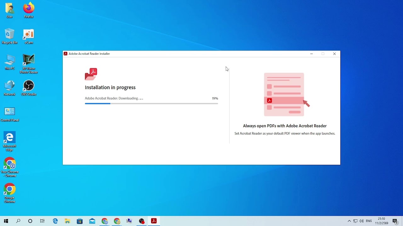Image resolution: width=403 pixels, height=226 pixels.
Task: Select the User folder desktop icon
Action: (9, 10)
